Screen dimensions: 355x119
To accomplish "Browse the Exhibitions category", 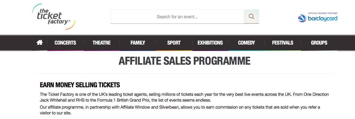I will [x=210, y=43].
